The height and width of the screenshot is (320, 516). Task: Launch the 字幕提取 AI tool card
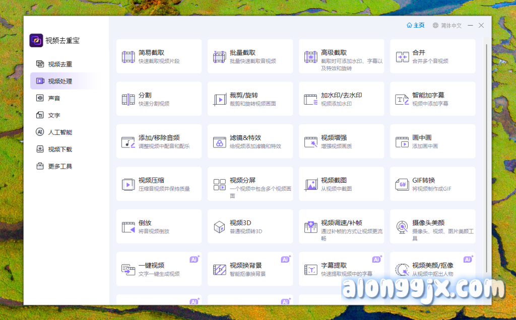tap(341, 269)
